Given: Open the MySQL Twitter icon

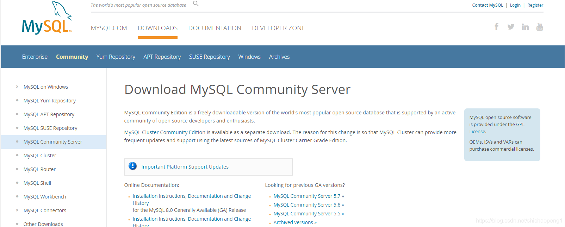Looking at the screenshot, I should (511, 27).
